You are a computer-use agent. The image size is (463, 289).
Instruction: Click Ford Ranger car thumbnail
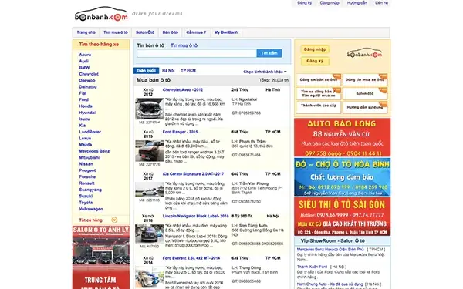[x=150, y=151]
